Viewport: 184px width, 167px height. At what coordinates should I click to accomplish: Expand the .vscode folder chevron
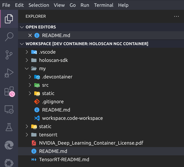click(x=27, y=52)
